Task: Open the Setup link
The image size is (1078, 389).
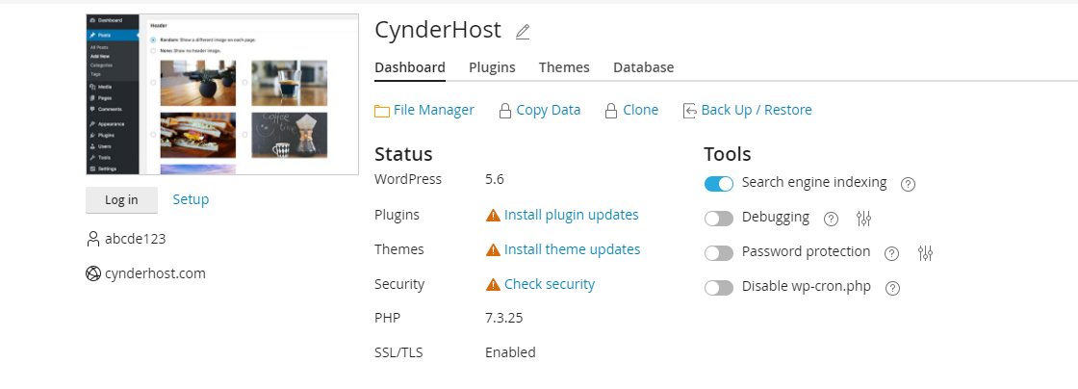Action: [191, 199]
